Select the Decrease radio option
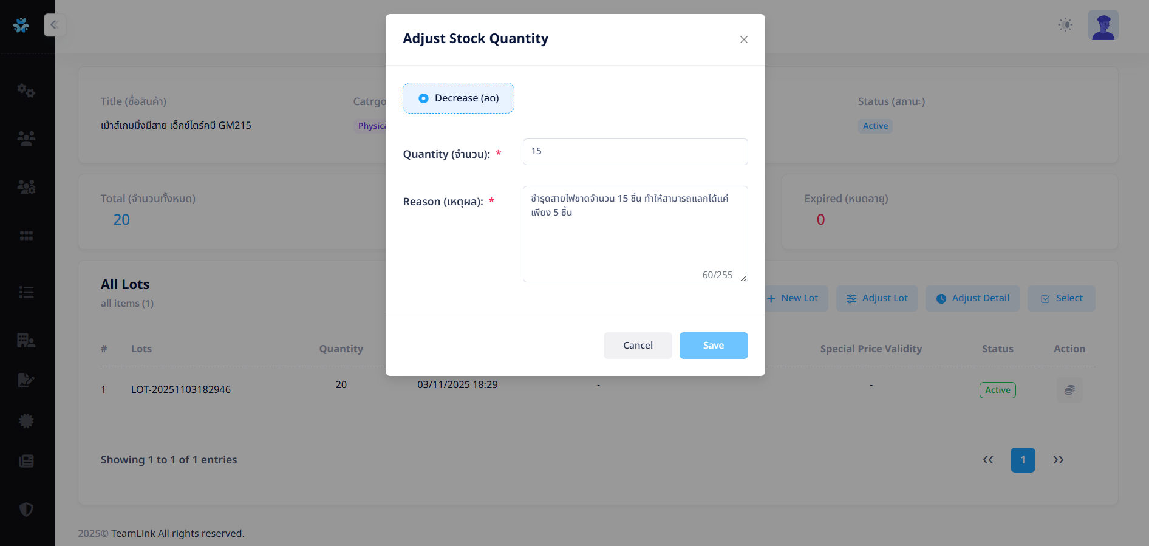This screenshot has width=1149, height=546. point(424,98)
